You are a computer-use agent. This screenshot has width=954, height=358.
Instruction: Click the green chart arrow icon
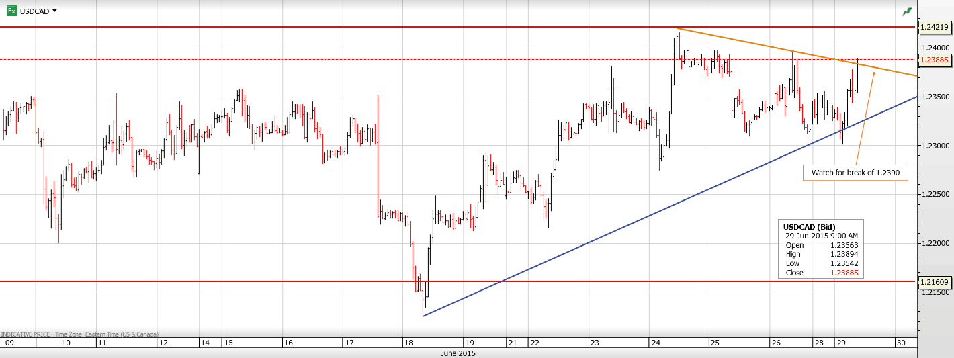(x=908, y=11)
